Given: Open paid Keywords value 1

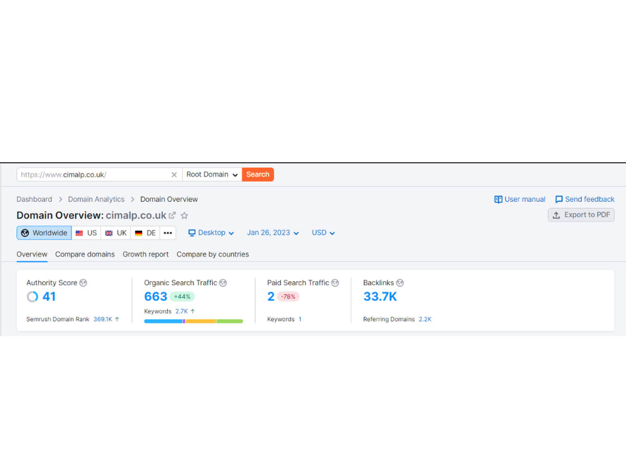Looking at the screenshot, I should 300,320.
